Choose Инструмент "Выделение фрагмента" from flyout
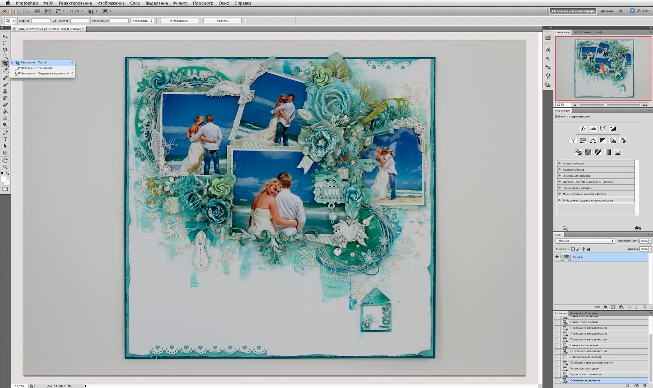Screen dimensions: 653x388 click(x=42, y=74)
